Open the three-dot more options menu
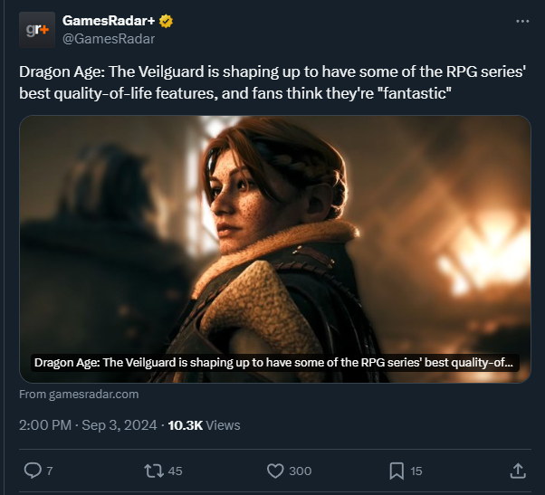 point(521,21)
